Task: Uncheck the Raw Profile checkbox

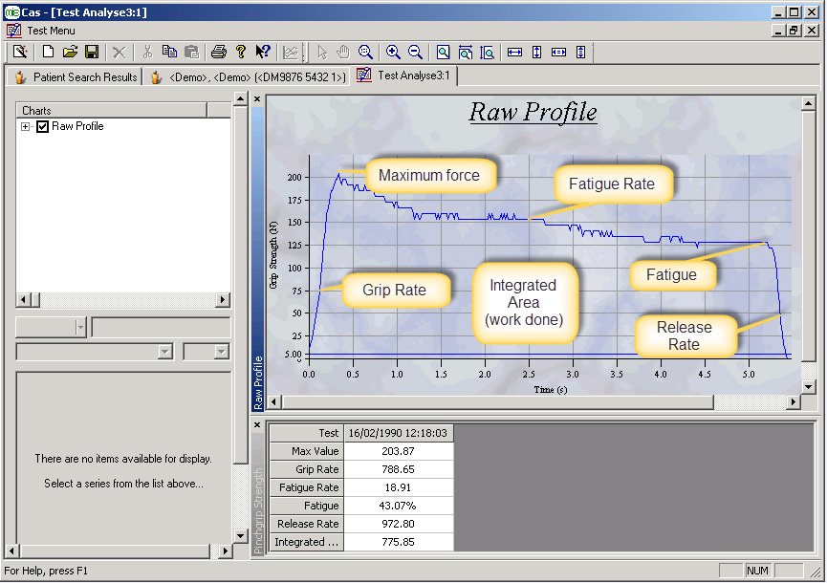Action: coord(43,126)
